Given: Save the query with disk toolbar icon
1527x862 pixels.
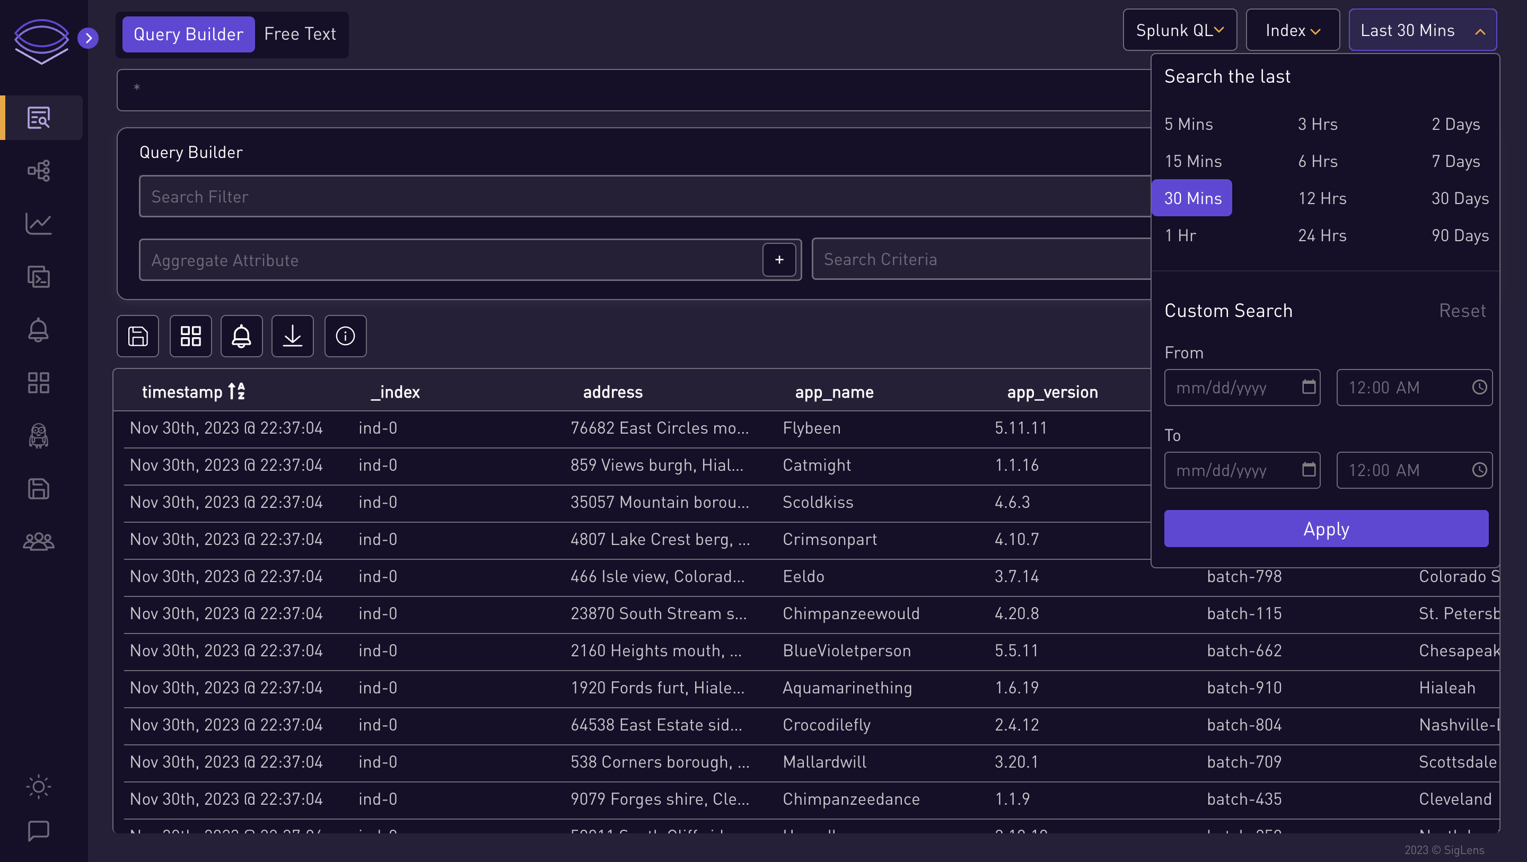Looking at the screenshot, I should (138, 336).
